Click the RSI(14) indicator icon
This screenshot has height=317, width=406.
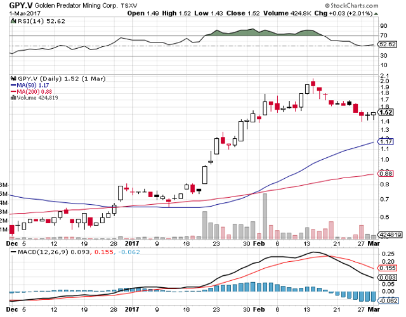coord(13,21)
